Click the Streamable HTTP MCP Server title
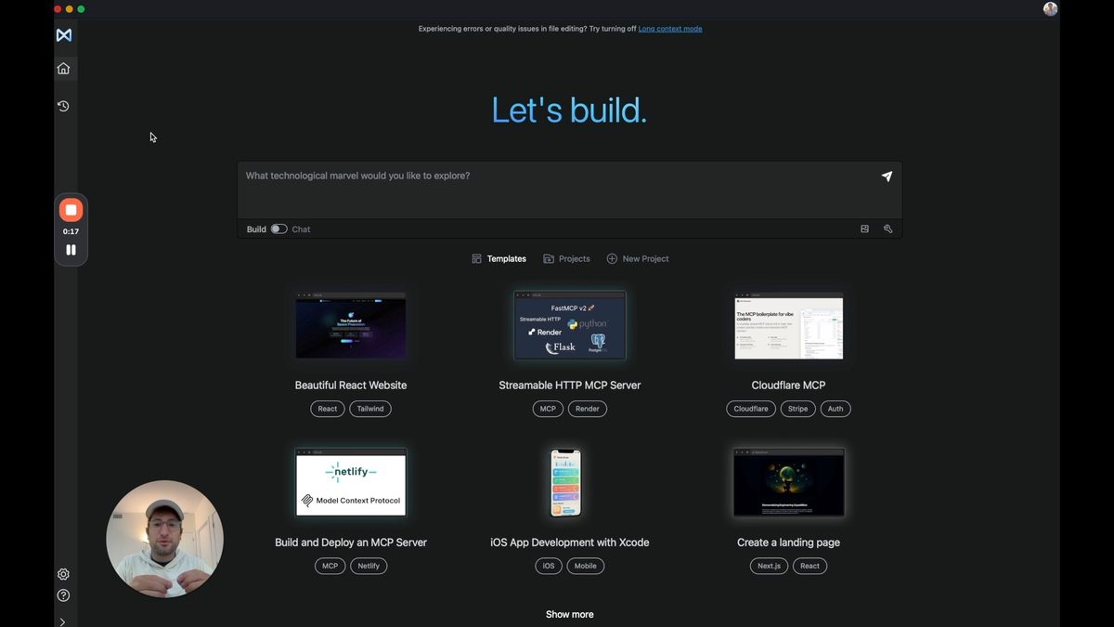 coord(570,385)
